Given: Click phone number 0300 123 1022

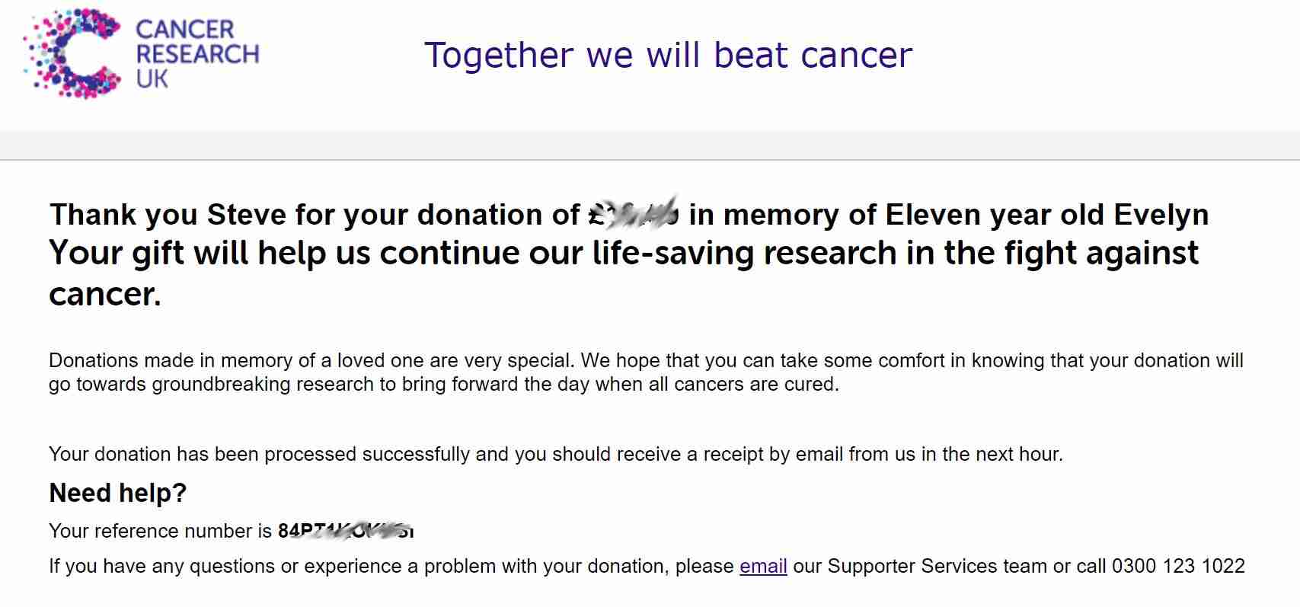Looking at the screenshot, I should [1178, 566].
